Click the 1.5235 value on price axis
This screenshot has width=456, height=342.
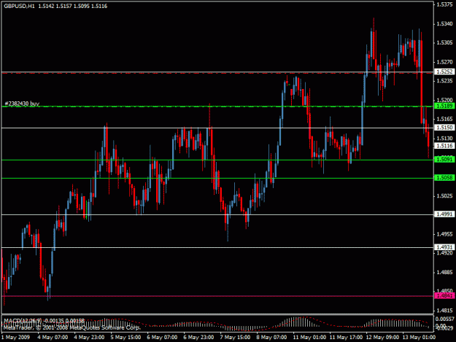point(444,81)
